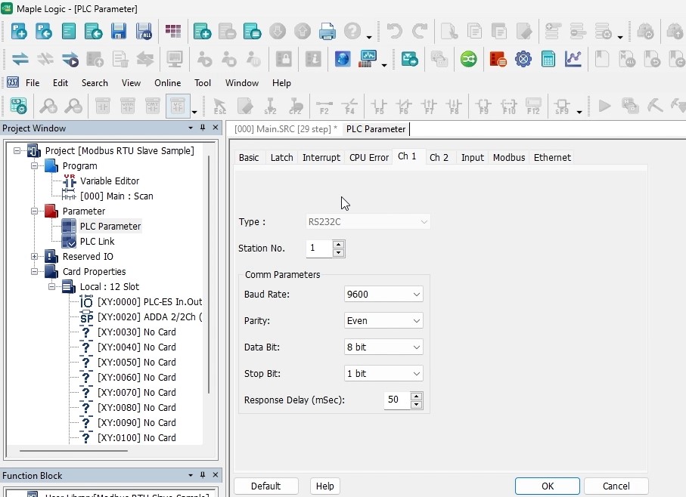Switch to the Basic tab
This screenshot has width=686, height=497.
249,158
